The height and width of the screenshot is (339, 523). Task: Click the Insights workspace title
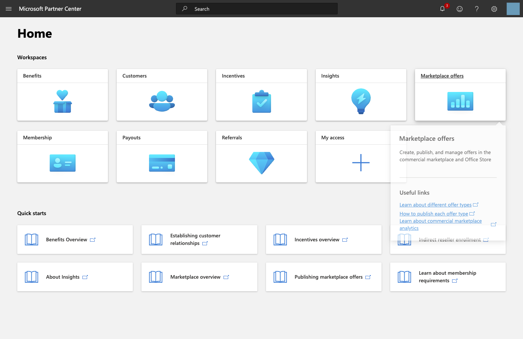coord(330,76)
